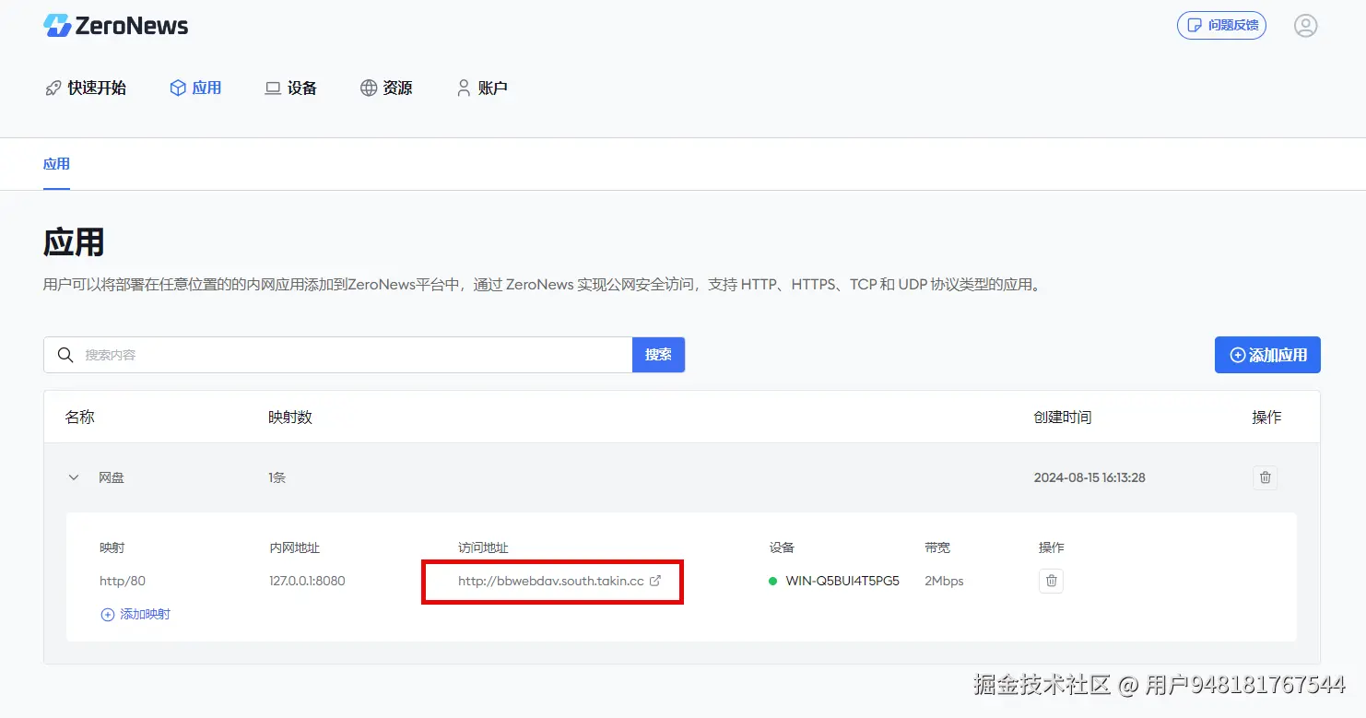
Task: Click the 内网地址 column label
Action: [294, 547]
